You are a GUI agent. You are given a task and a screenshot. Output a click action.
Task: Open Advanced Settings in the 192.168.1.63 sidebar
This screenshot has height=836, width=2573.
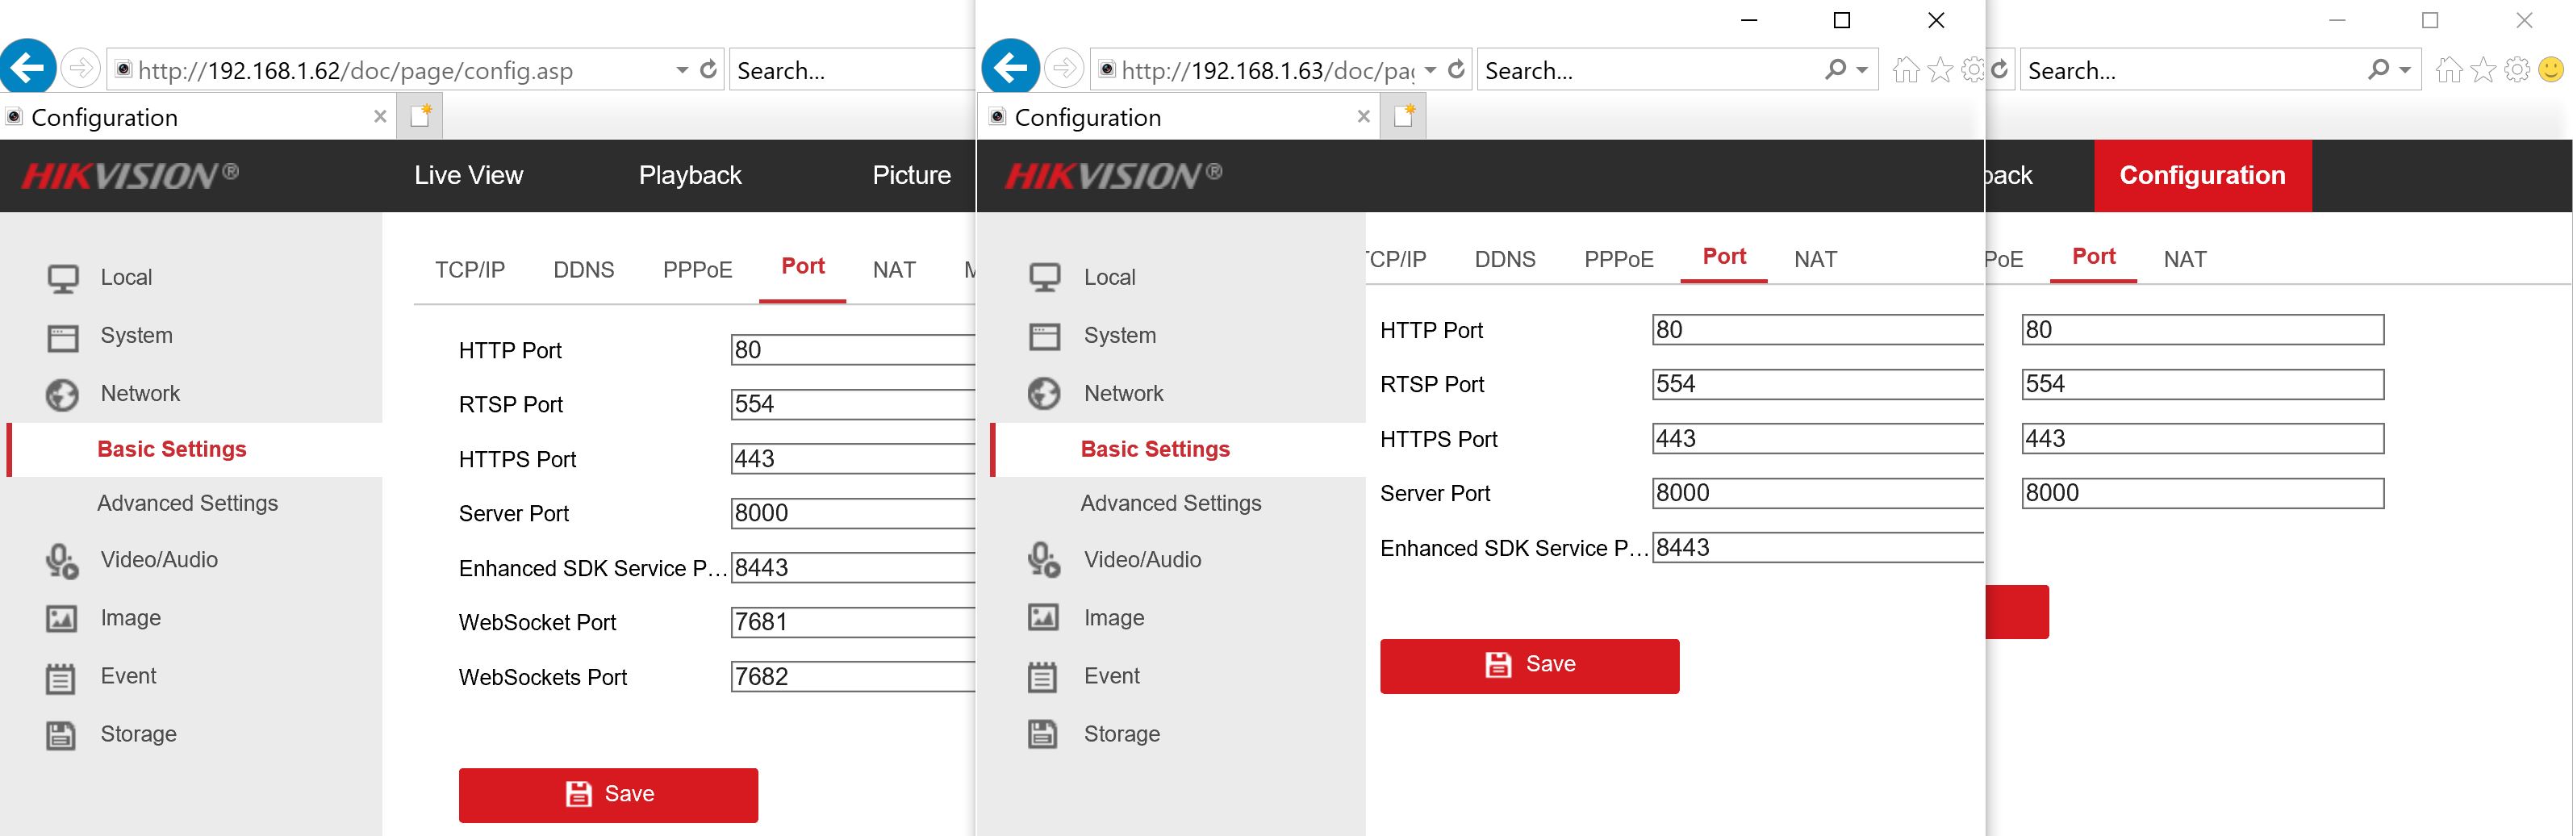coord(1170,504)
